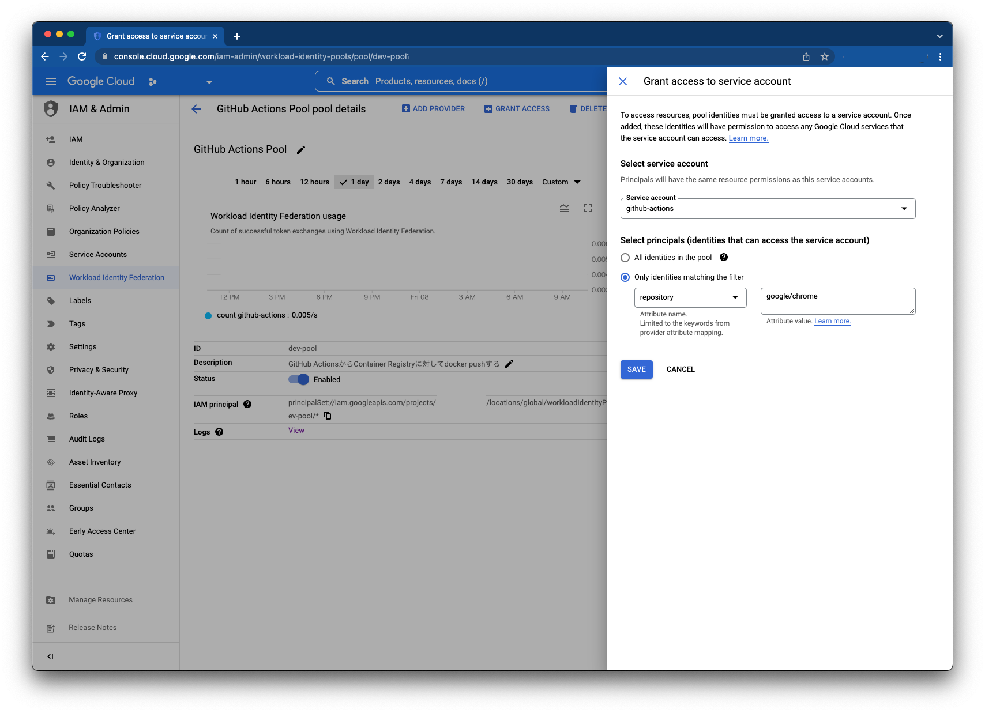This screenshot has width=985, height=713.
Task: Click the ADD PROVIDER button
Action: [433, 109]
